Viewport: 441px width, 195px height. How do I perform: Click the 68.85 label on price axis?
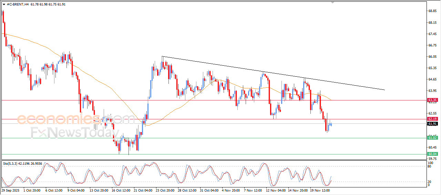[432, 11]
